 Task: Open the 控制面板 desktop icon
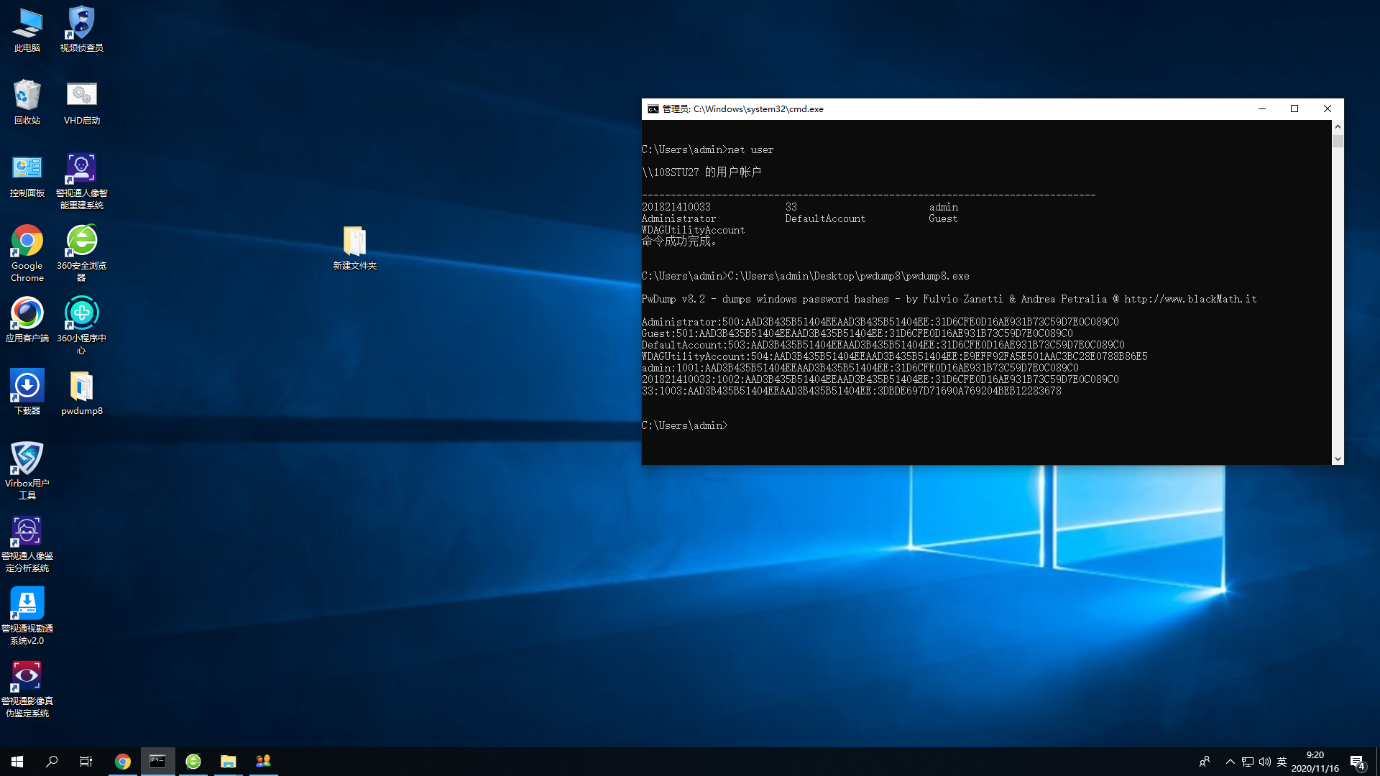(x=27, y=169)
